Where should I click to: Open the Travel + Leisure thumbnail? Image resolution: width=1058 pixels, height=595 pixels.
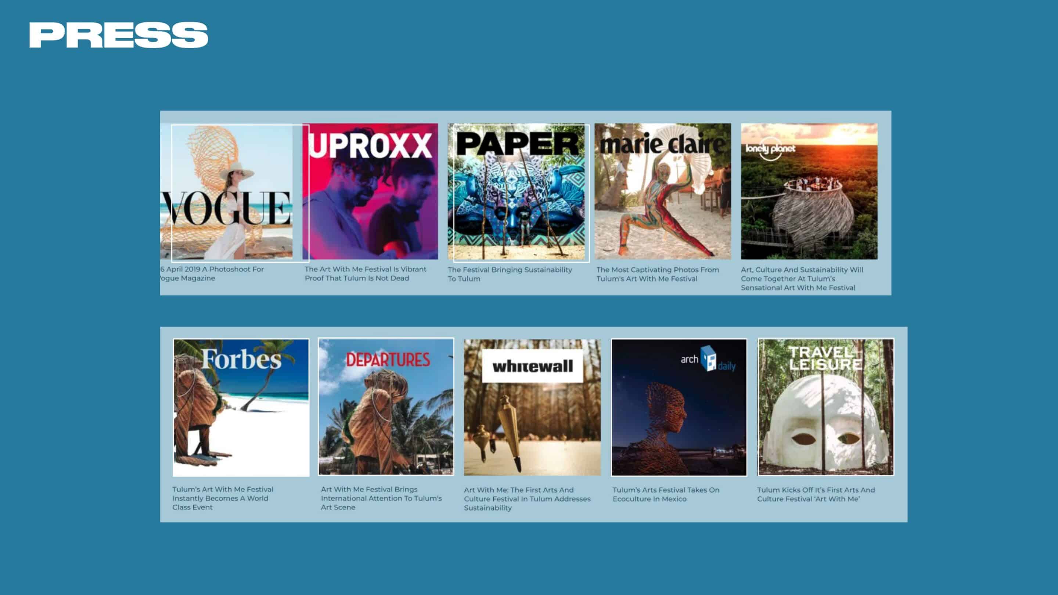click(x=826, y=407)
